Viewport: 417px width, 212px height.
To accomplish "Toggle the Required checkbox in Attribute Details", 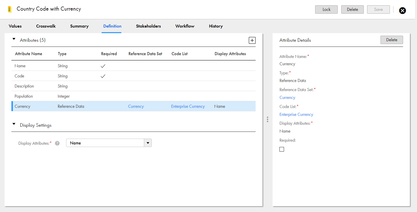I will click(282, 149).
